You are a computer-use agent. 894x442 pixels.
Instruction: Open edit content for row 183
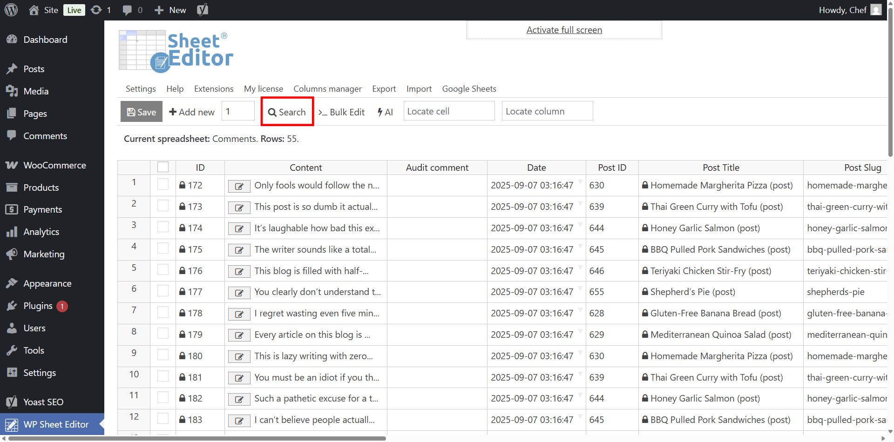tap(239, 421)
